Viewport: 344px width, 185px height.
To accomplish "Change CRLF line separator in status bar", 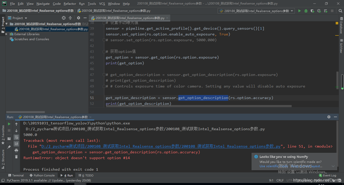I will [280, 180].
